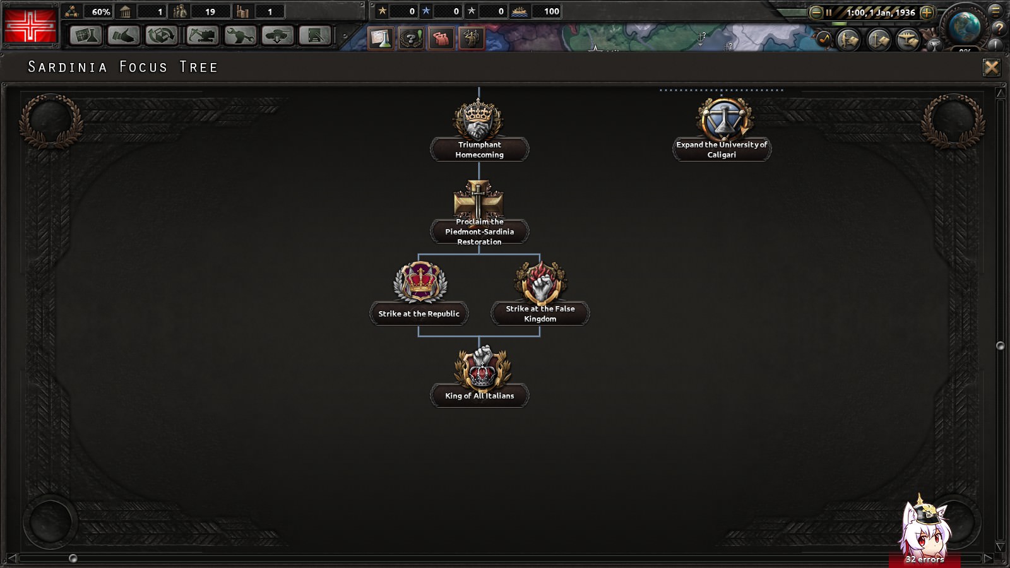Click the date 1 Jan, 1936 to unpause
This screenshot has height=568, width=1010.
click(x=881, y=12)
